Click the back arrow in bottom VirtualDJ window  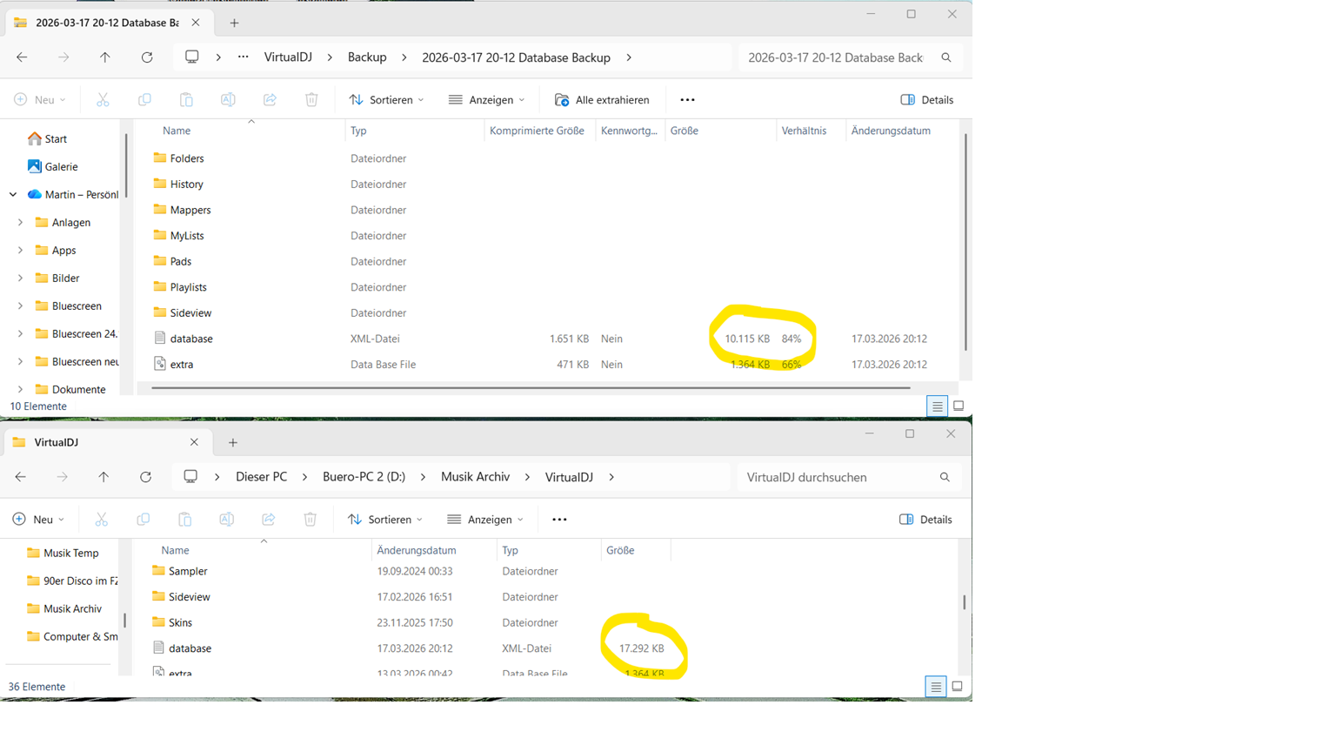(x=21, y=477)
